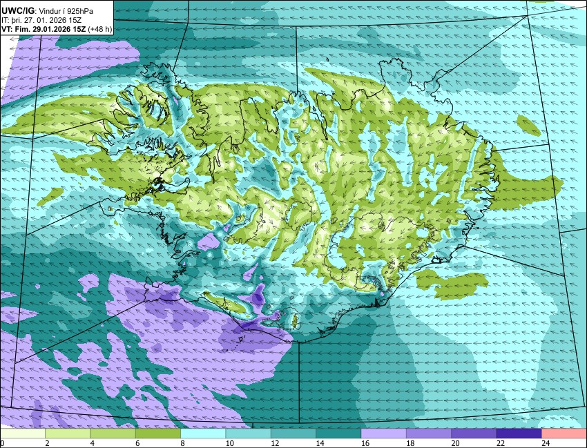
Task: Click the pink swatch above 24 m/s
Action: click(564, 434)
